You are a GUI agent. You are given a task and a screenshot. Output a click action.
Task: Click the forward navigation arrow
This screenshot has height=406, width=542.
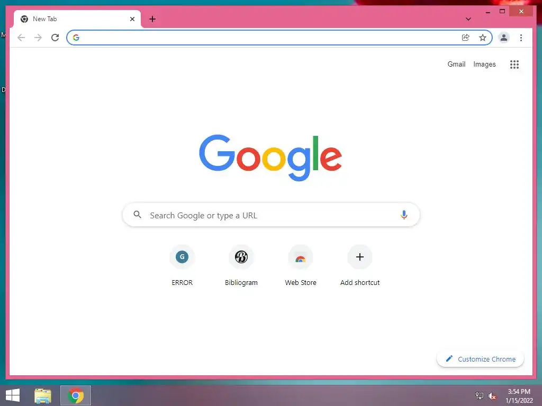[38, 38]
